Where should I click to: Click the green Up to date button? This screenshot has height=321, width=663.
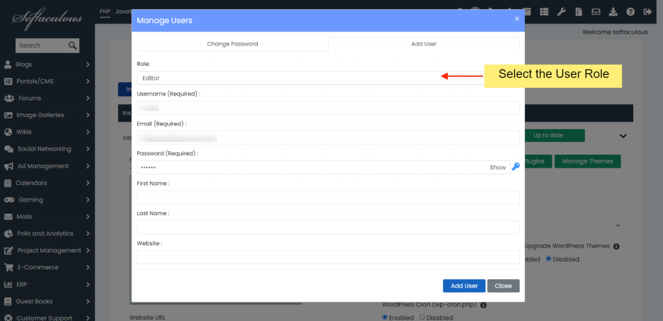tap(554, 136)
